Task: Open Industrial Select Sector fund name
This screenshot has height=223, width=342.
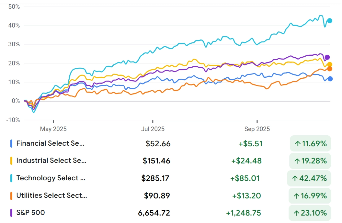Action: coord(51,161)
